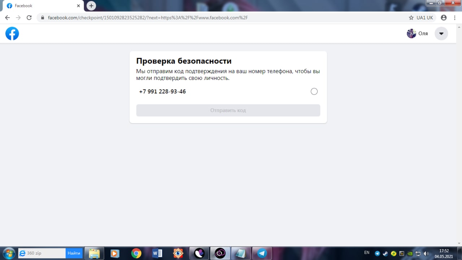Open the account dropdown arrow menu
The height and width of the screenshot is (260, 462).
(x=441, y=34)
